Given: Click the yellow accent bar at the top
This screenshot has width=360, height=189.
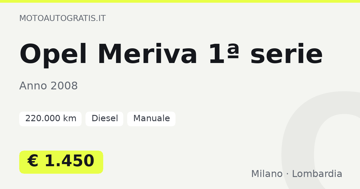Looking at the screenshot, I should [180, 1].
